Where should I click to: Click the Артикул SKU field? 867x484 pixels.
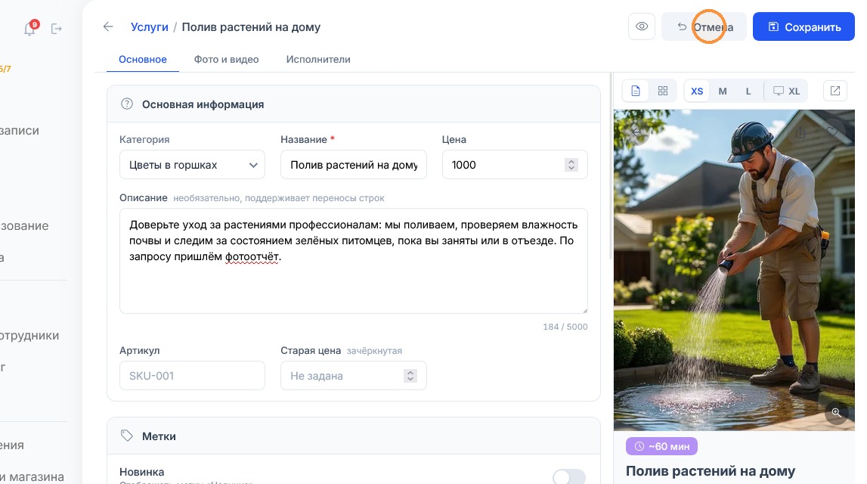pyautogui.click(x=192, y=376)
